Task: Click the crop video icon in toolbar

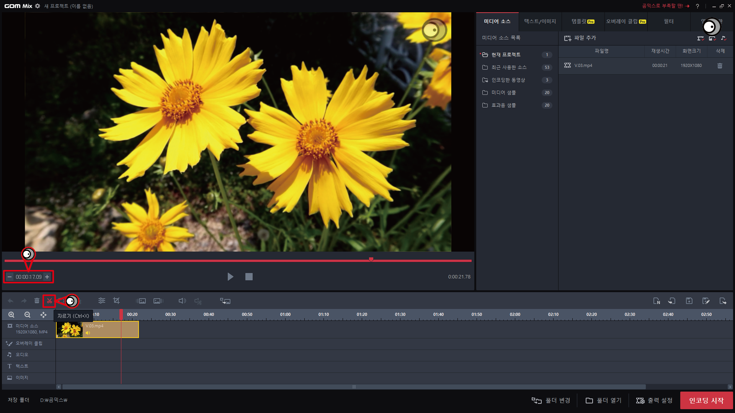Action: (x=116, y=301)
